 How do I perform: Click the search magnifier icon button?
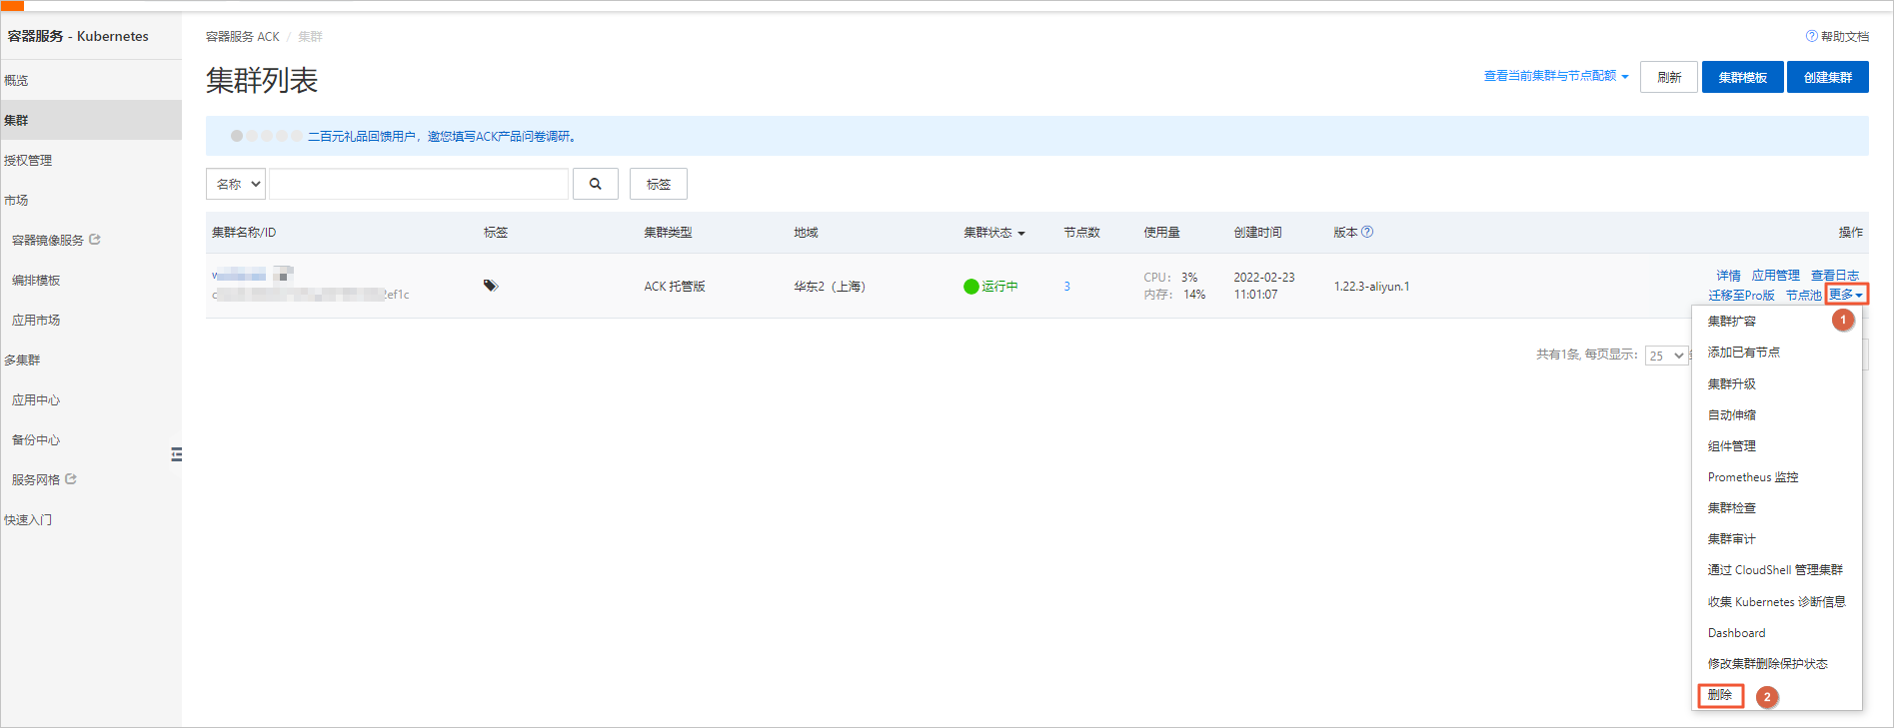click(596, 184)
